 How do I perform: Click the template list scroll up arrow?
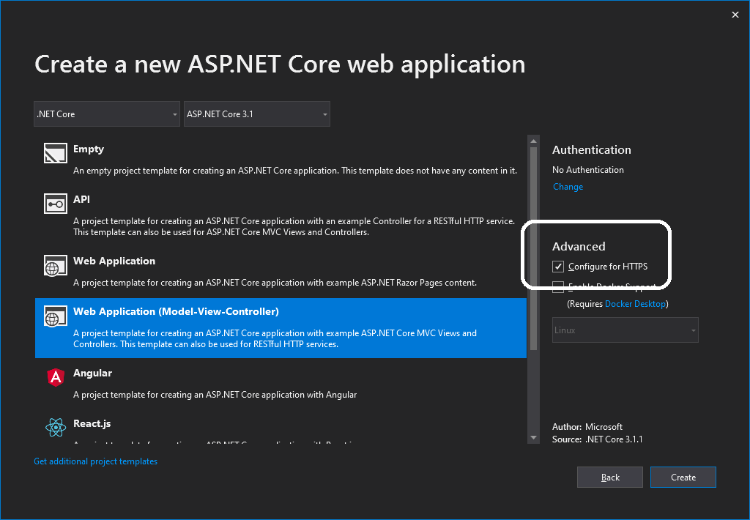coord(533,141)
